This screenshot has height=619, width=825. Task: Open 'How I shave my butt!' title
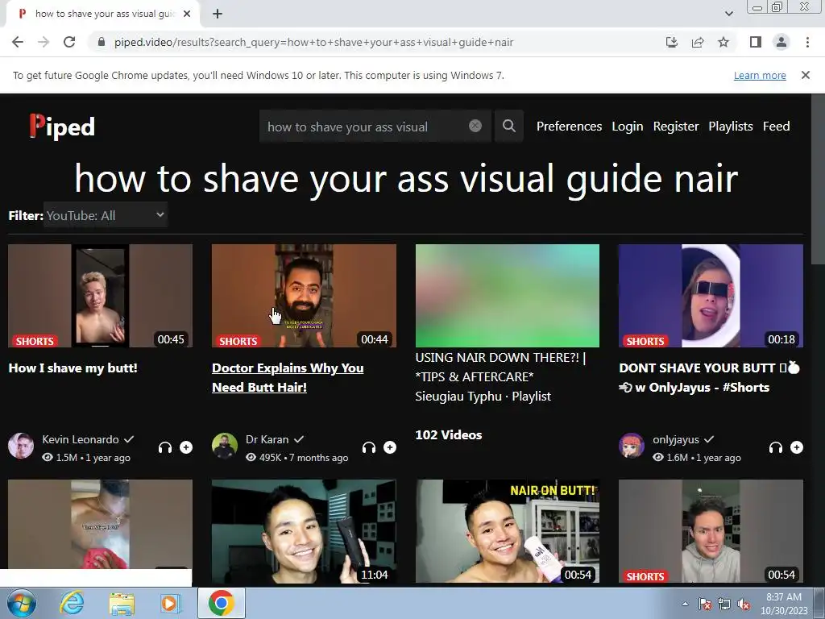[73, 368]
